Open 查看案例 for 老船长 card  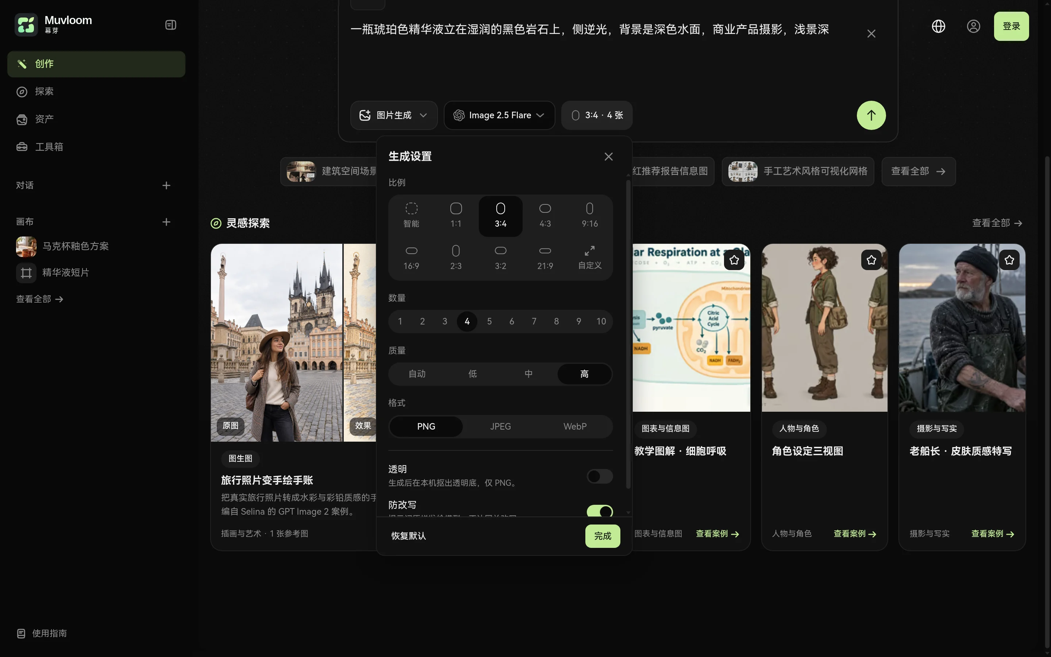[x=992, y=534]
